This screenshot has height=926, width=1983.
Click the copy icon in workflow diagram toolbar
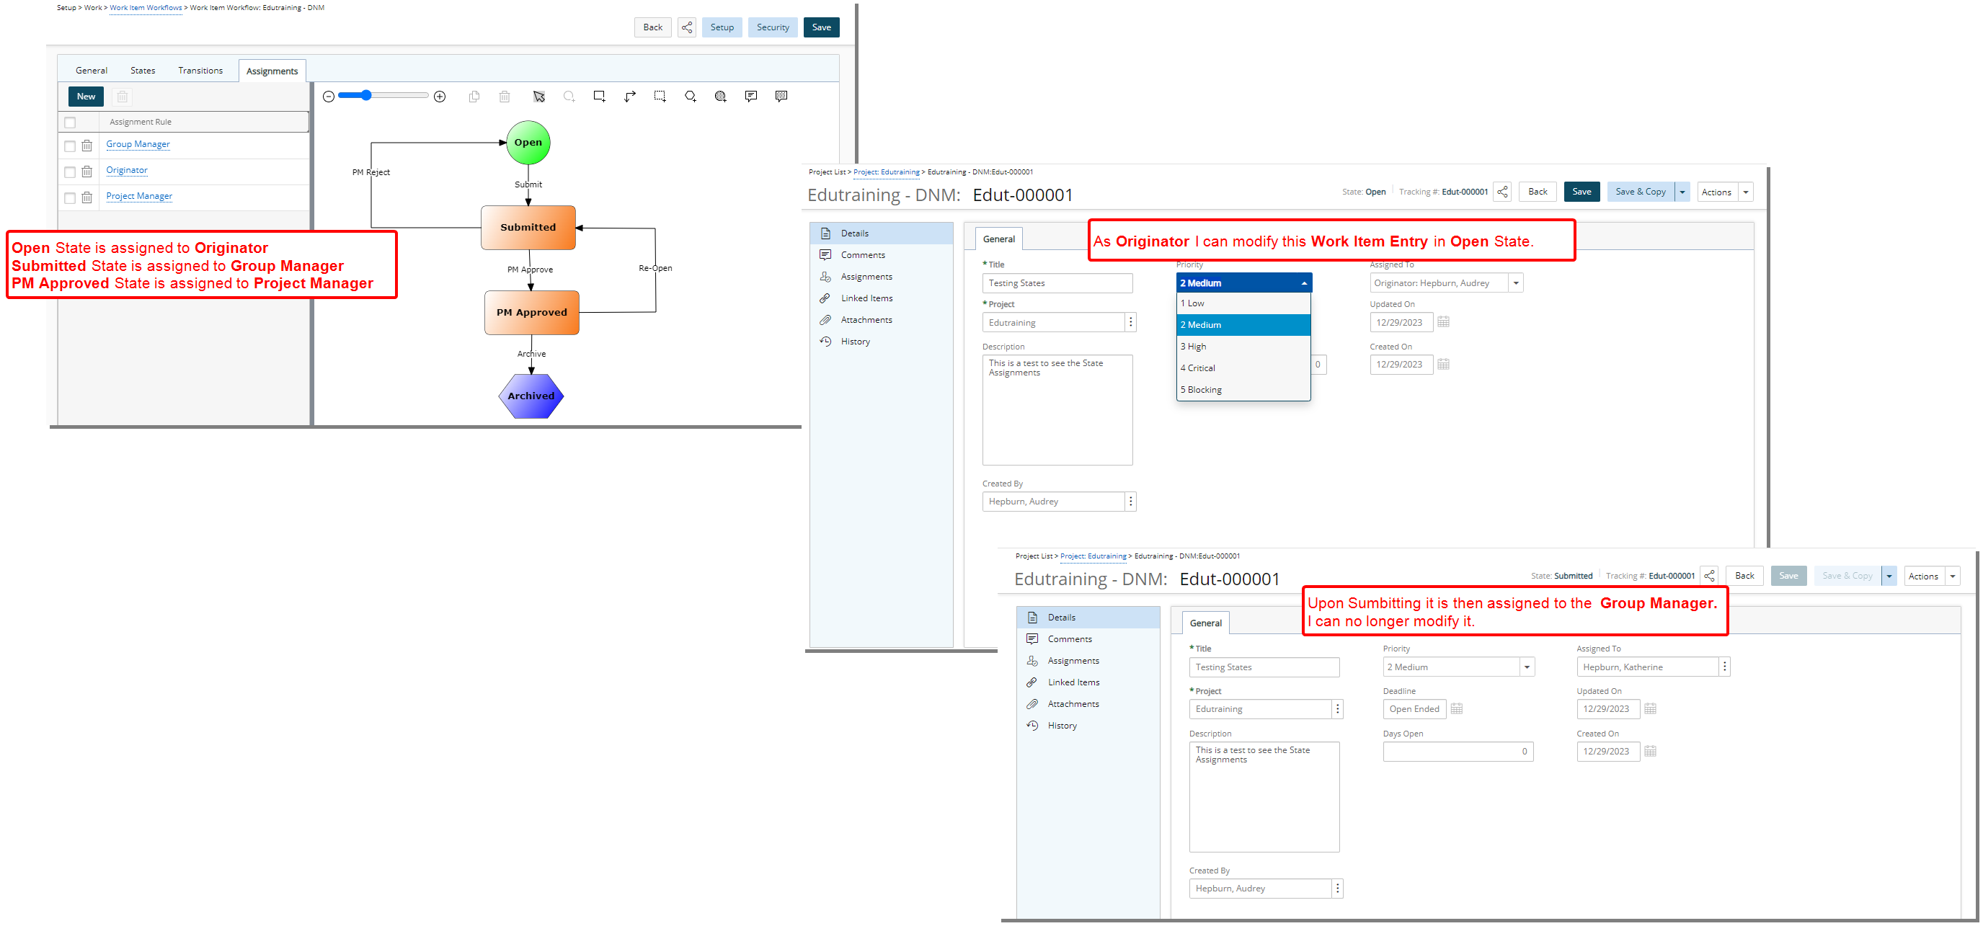click(474, 97)
